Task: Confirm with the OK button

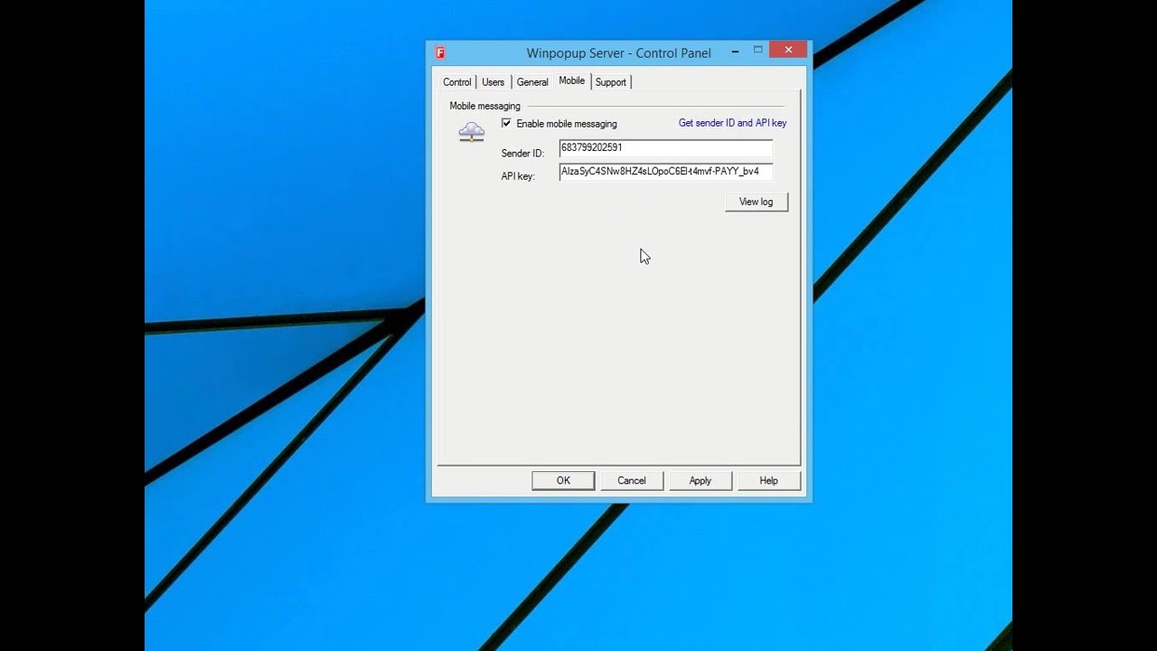Action: tap(563, 480)
